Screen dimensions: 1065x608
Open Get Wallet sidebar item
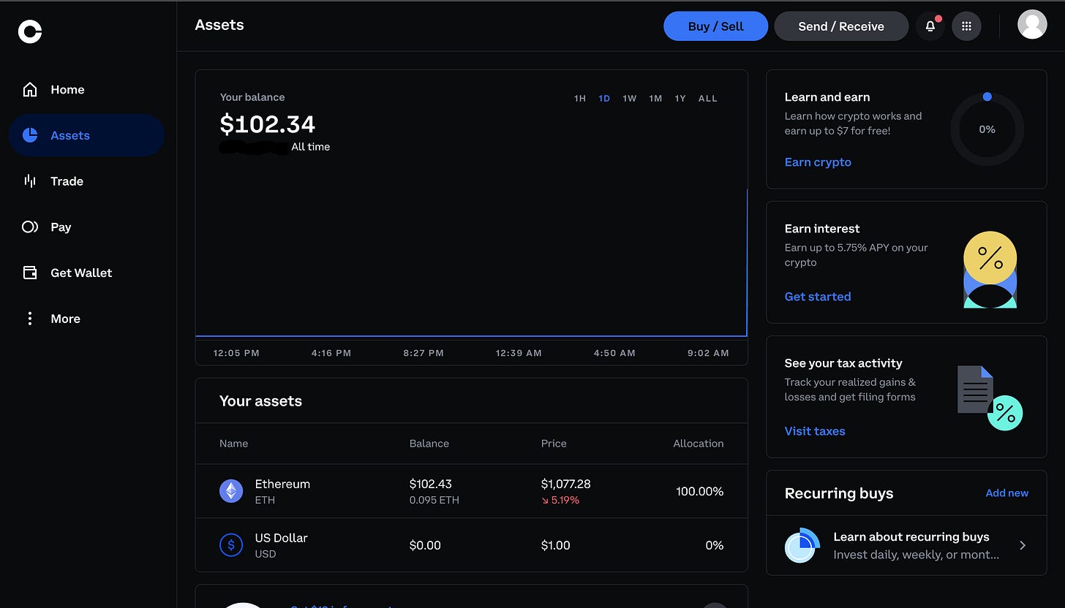[x=86, y=273]
